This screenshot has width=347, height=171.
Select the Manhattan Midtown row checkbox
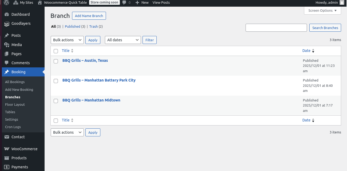pyautogui.click(x=56, y=101)
